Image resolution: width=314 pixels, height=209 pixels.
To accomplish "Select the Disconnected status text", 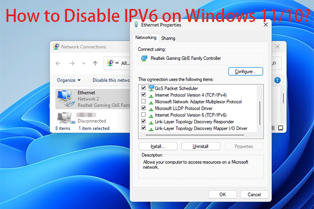I will (x=92, y=121).
